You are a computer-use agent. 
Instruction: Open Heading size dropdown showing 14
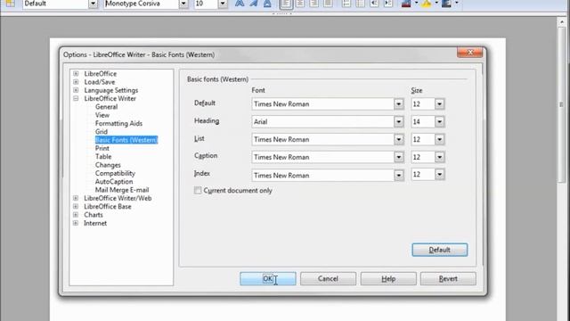point(439,121)
